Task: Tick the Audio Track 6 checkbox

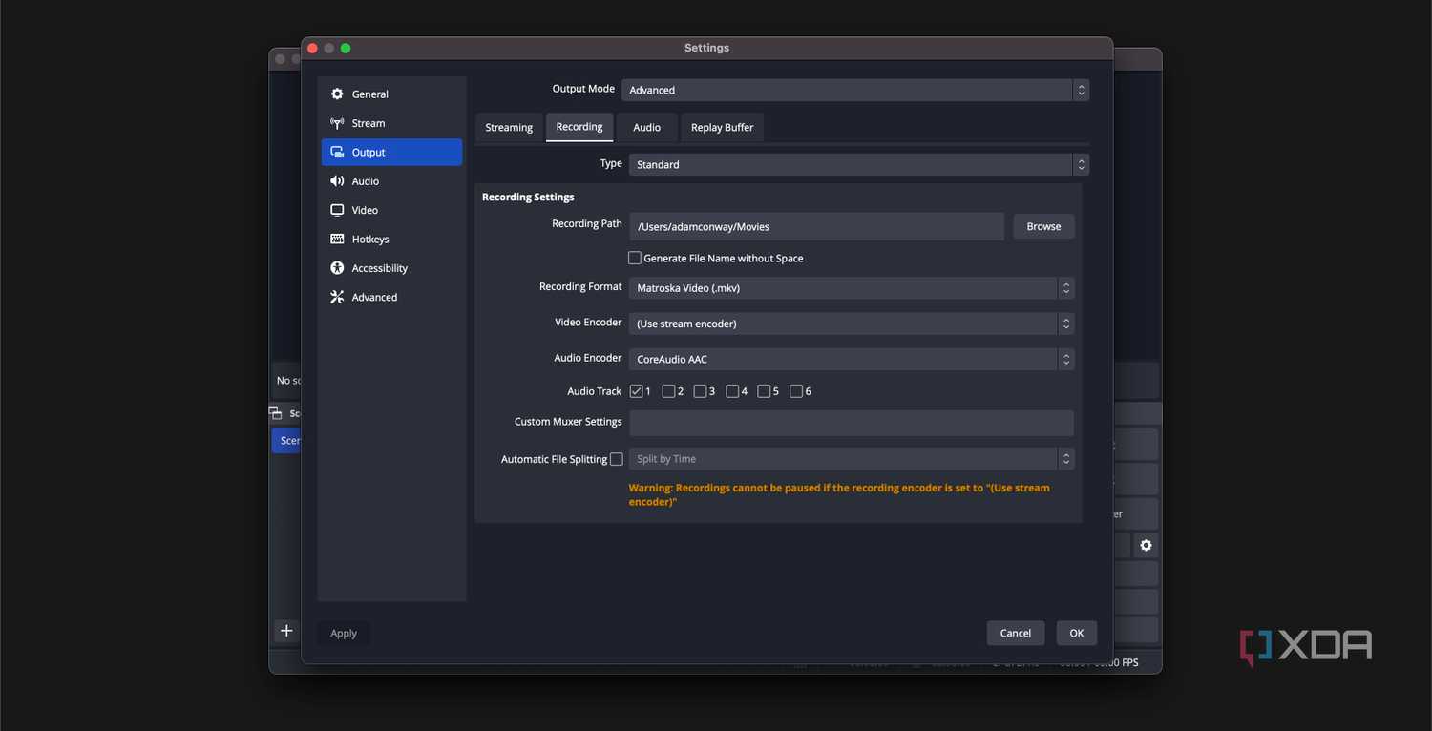Action: point(796,391)
